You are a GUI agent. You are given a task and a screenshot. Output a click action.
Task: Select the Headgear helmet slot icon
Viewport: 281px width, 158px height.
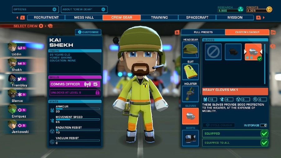[x=190, y=50]
